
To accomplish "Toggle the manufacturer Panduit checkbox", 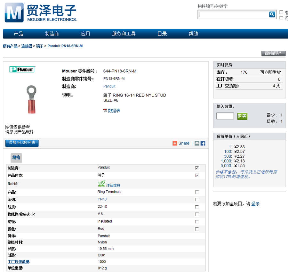I will click(197, 168).
